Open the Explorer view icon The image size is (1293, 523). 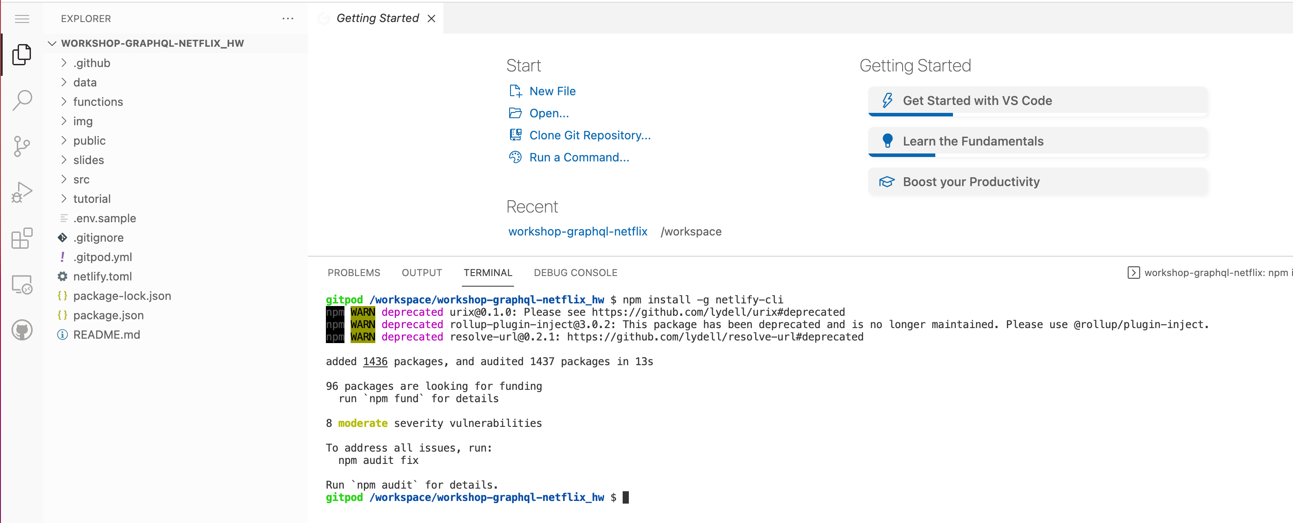click(x=22, y=54)
